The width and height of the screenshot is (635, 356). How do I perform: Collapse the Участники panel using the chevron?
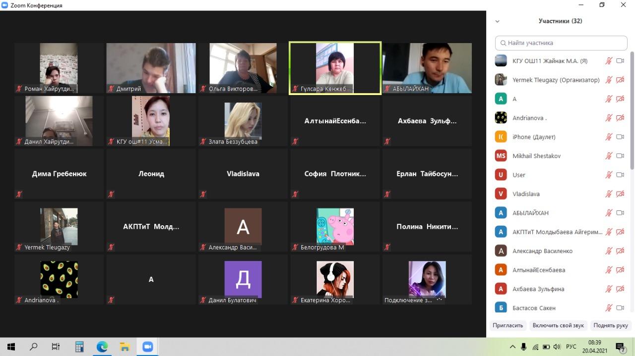pos(497,21)
